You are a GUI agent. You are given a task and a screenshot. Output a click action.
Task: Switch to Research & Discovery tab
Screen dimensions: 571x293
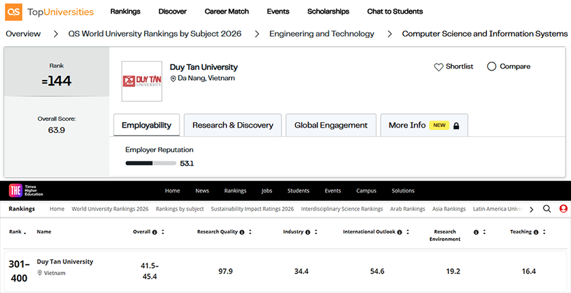pyautogui.click(x=232, y=125)
